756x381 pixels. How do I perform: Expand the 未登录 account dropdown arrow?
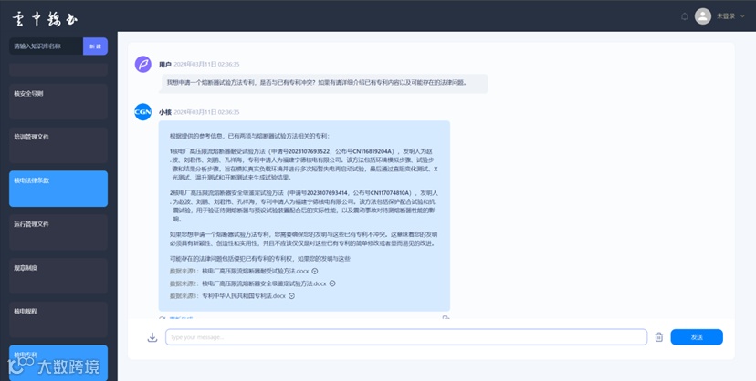(742, 16)
